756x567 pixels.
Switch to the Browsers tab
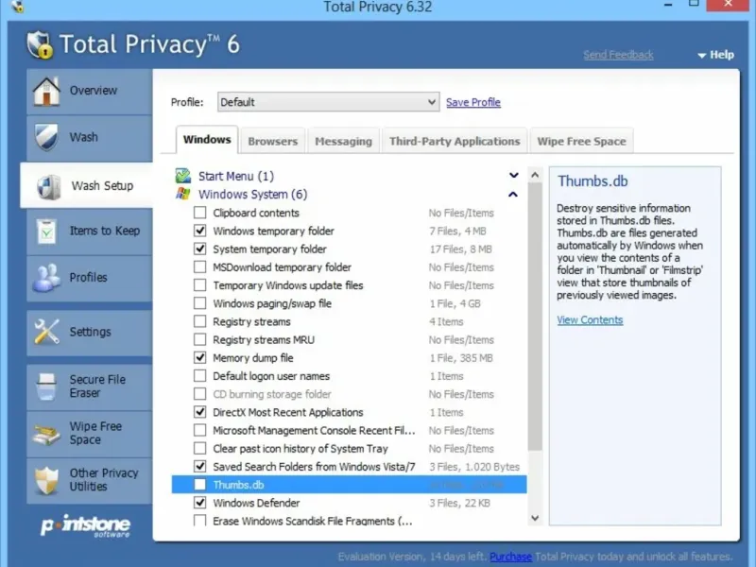tap(273, 141)
